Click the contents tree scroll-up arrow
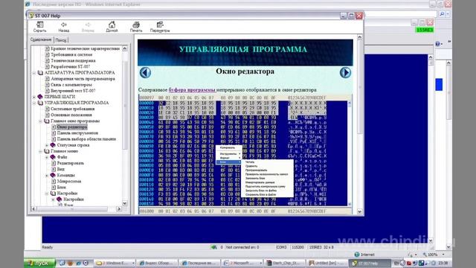The width and height of the screenshot is (476, 268). pos(125,48)
